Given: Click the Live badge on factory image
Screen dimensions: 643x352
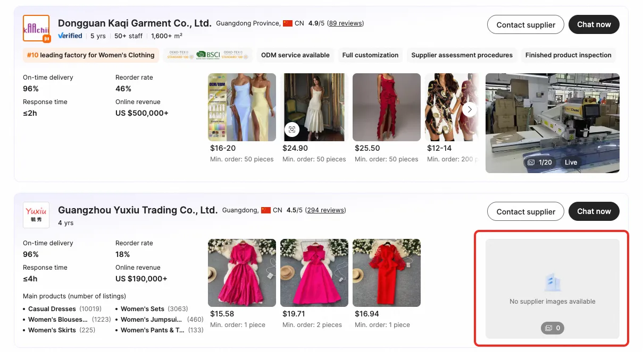Looking at the screenshot, I should coord(571,162).
